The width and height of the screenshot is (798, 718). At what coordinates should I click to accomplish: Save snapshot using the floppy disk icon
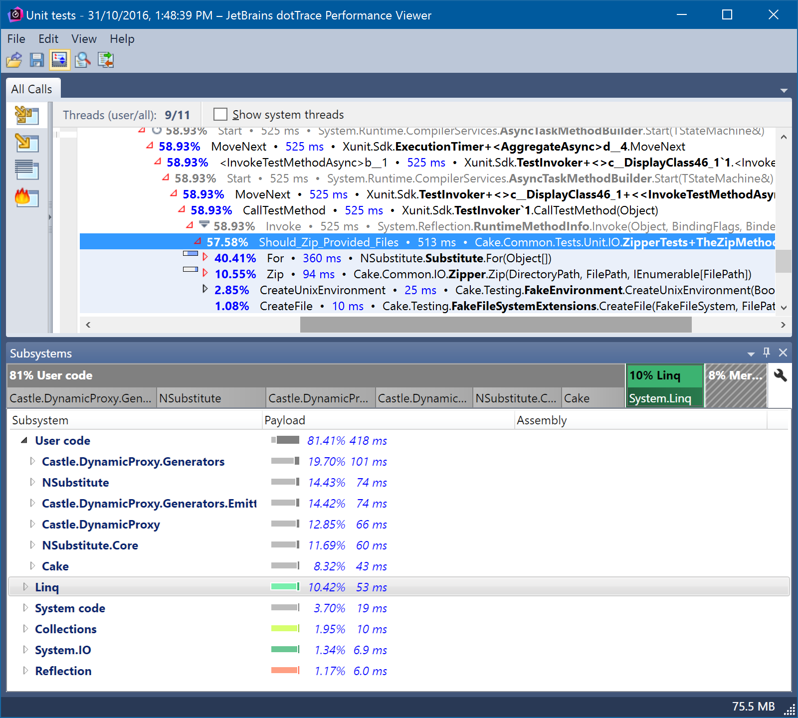[x=37, y=60]
